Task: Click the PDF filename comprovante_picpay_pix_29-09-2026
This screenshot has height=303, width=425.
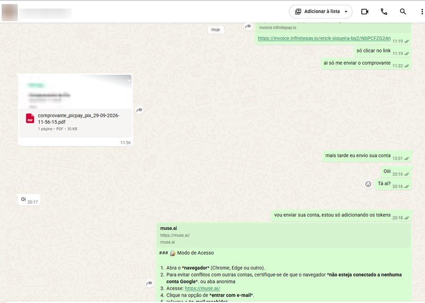Action: 79,119
